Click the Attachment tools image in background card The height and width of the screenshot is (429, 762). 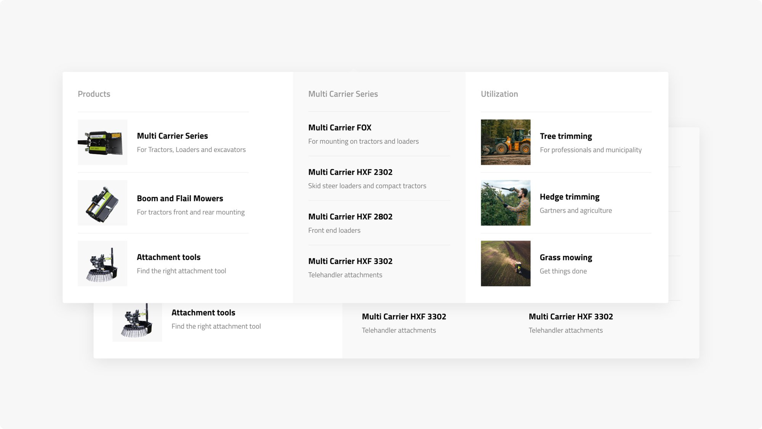[x=137, y=322]
